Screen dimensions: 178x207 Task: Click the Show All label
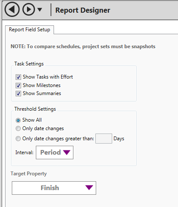coord(32,120)
